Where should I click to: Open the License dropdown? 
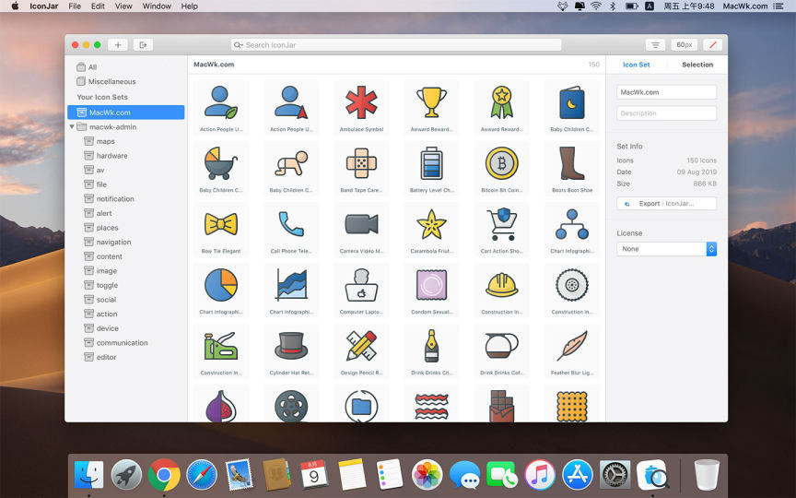point(666,249)
